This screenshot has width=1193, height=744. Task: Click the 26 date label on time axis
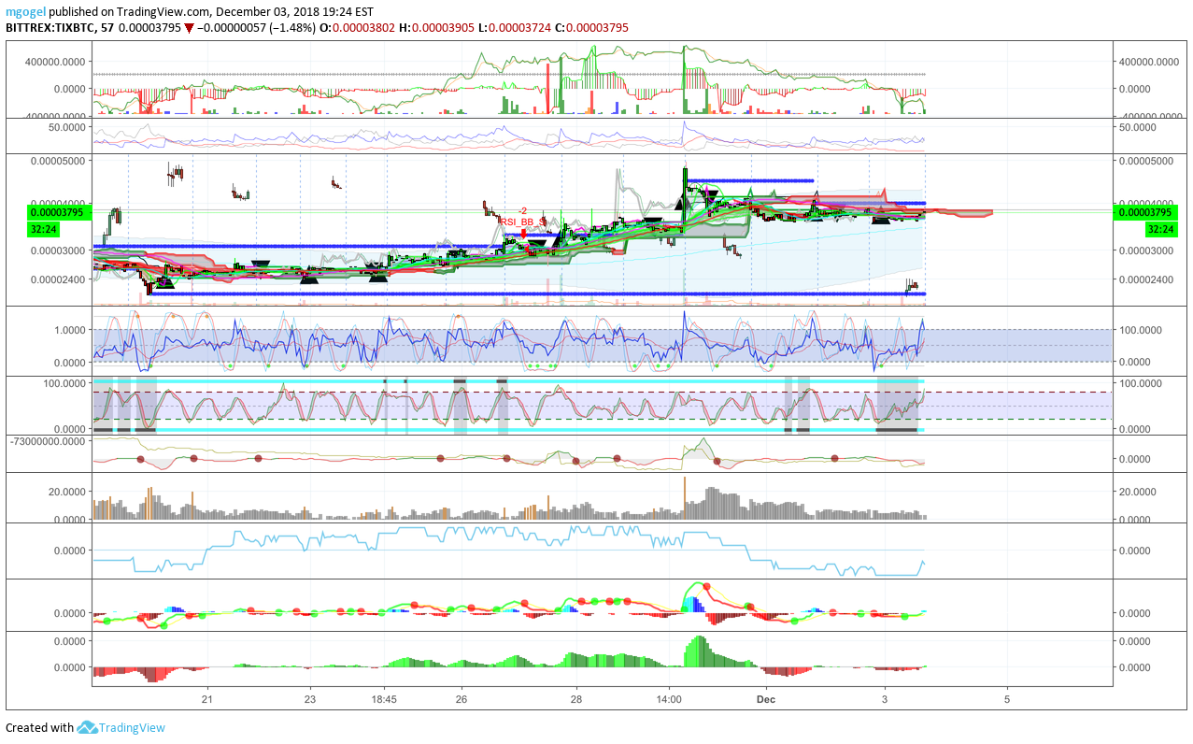tap(462, 699)
